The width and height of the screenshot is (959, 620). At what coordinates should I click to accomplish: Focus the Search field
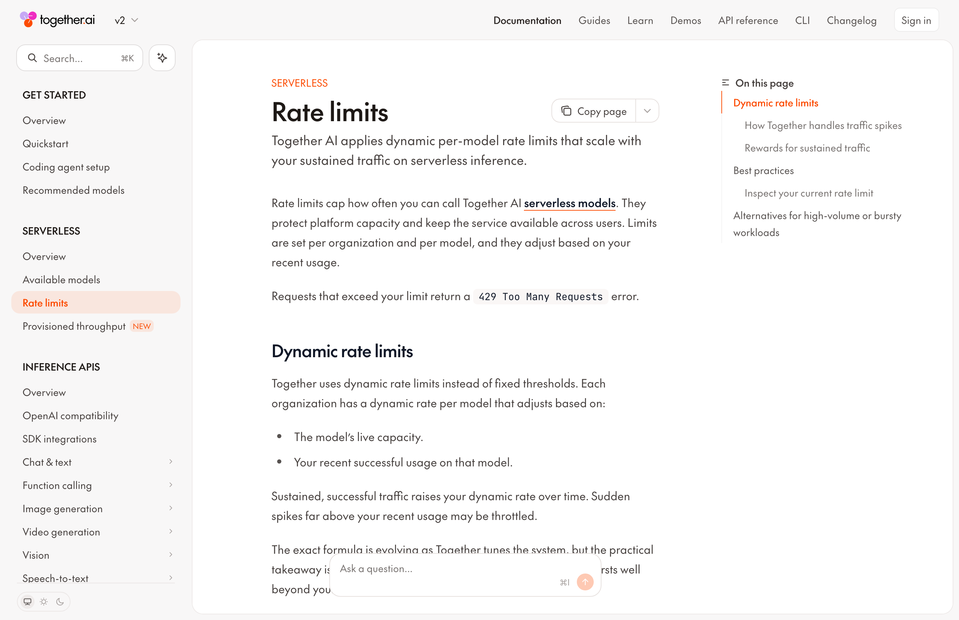coord(79,58)
